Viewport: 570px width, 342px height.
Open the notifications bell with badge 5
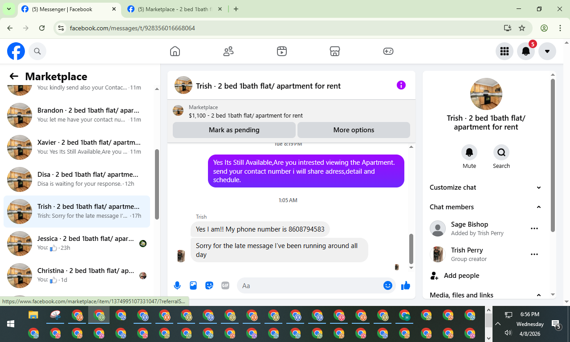pos(526,51)
